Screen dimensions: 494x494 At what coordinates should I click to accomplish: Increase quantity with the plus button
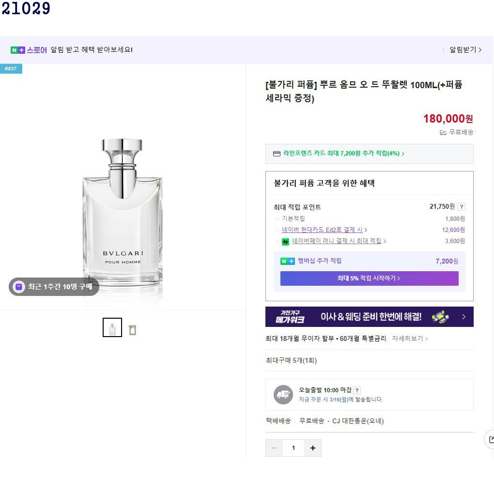pyautogui.click(x=313, y=448)
